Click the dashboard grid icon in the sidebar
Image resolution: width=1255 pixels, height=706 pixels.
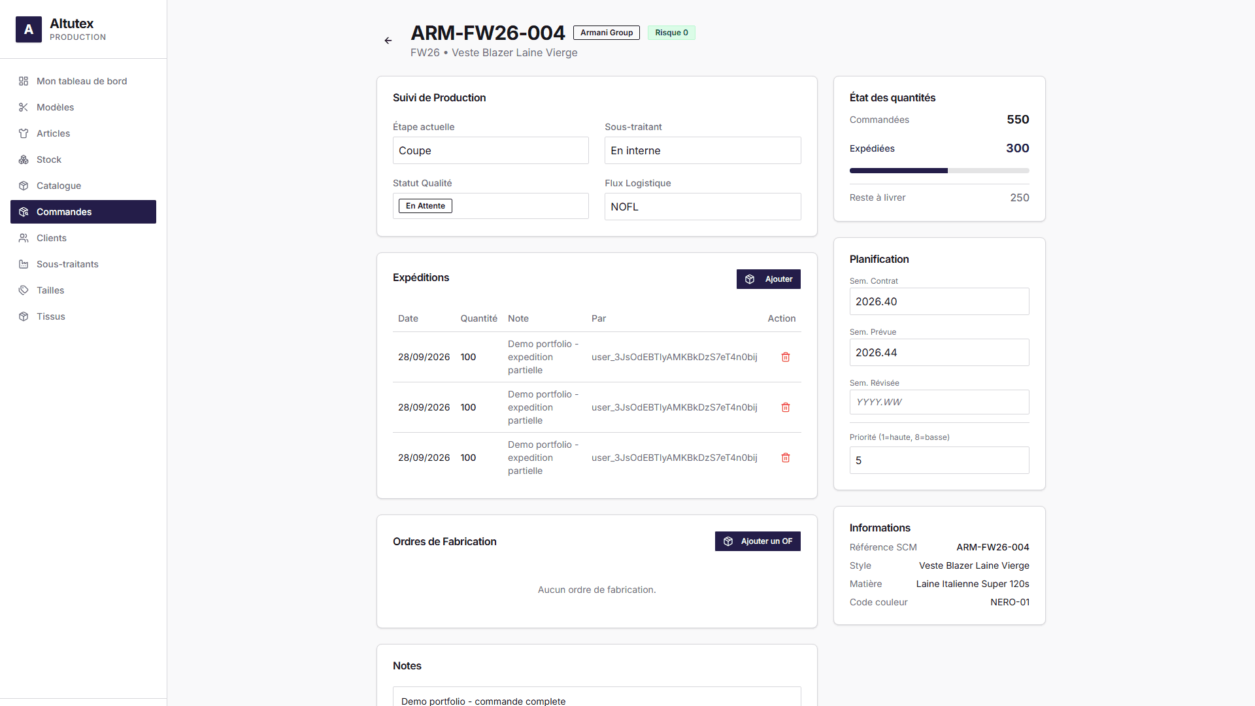tap(24, 81)
